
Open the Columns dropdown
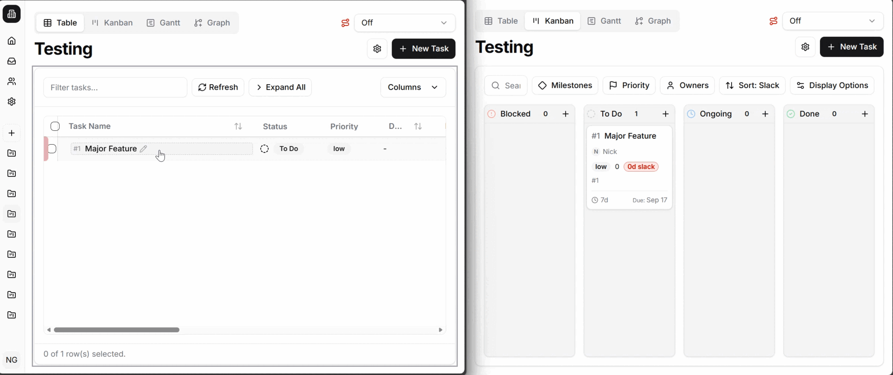coord(413,87)
